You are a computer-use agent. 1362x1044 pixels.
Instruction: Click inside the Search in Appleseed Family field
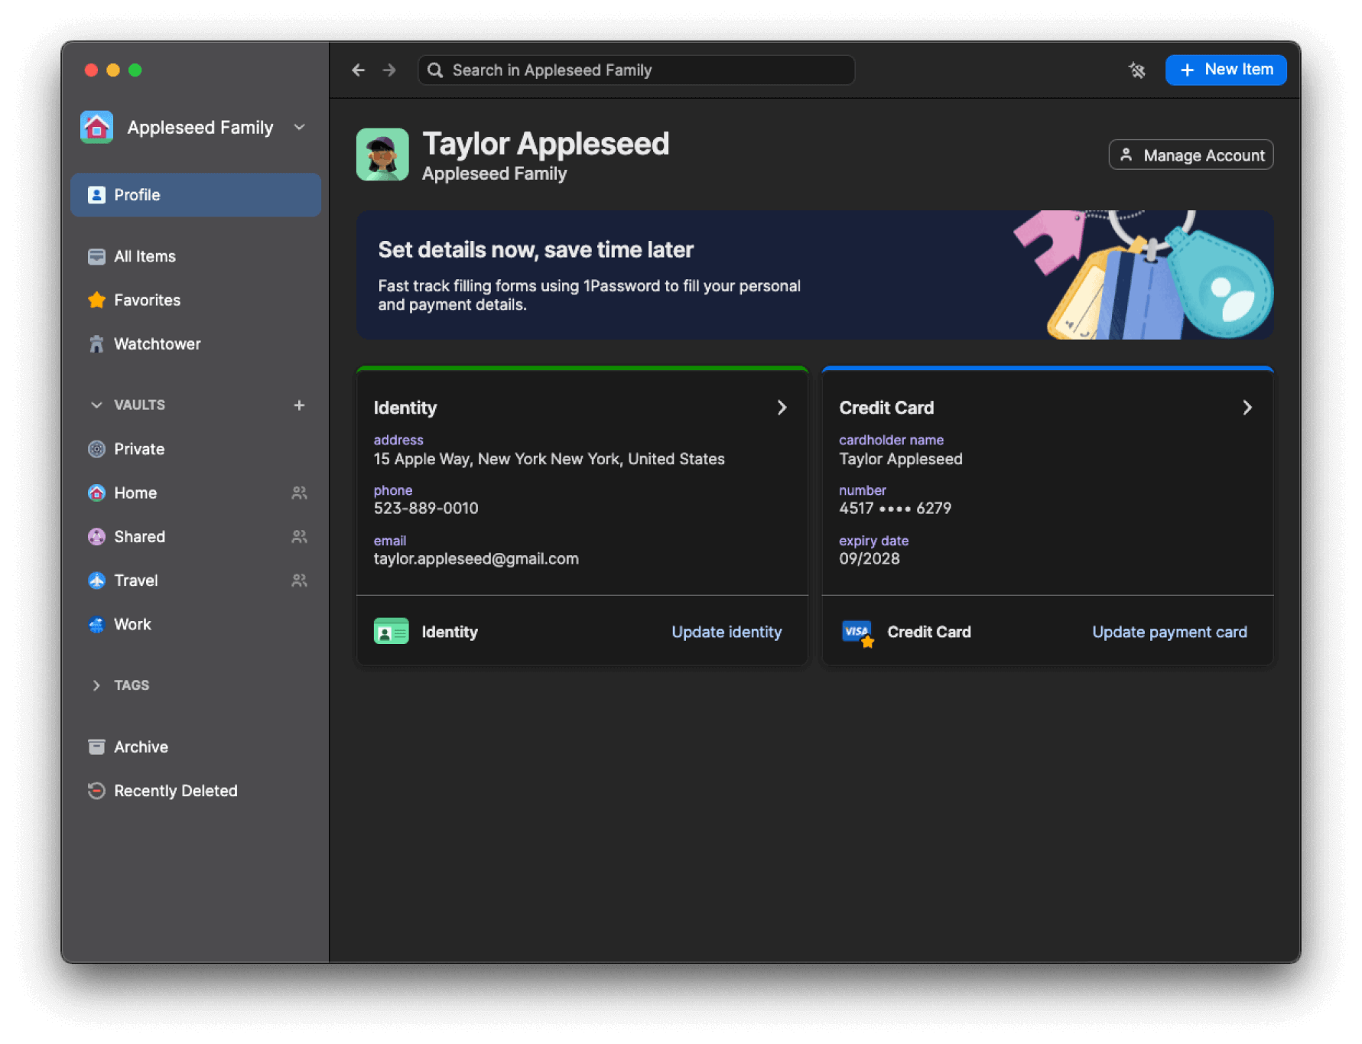tap(635, 70)
